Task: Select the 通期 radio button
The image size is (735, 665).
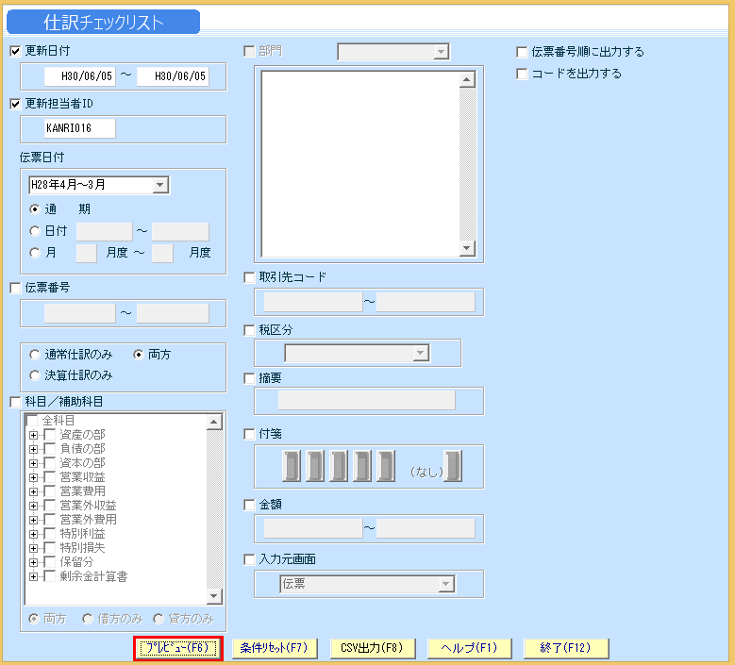Action: pos(35,209)
